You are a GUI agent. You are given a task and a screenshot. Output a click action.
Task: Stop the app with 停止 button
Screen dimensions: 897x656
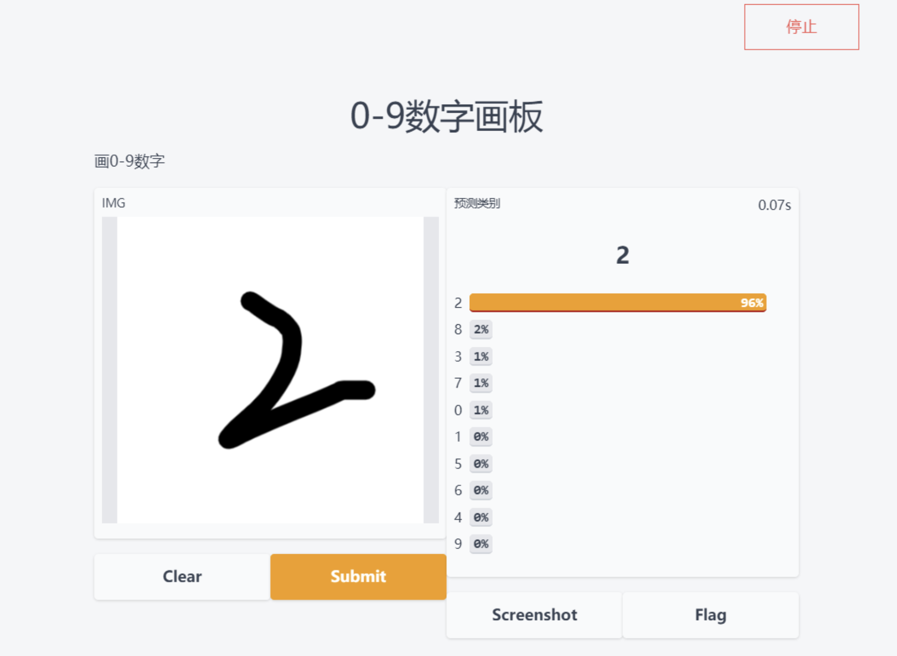[801, 27]
